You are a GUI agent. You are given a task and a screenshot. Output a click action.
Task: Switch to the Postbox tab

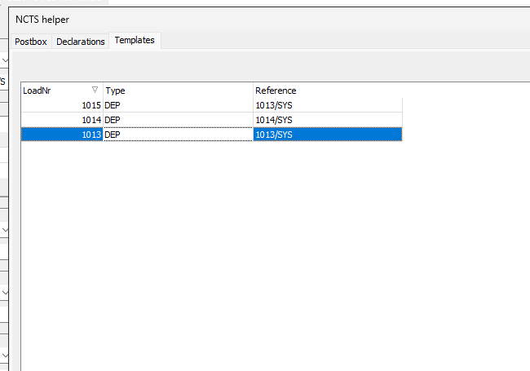pos(32,42)
